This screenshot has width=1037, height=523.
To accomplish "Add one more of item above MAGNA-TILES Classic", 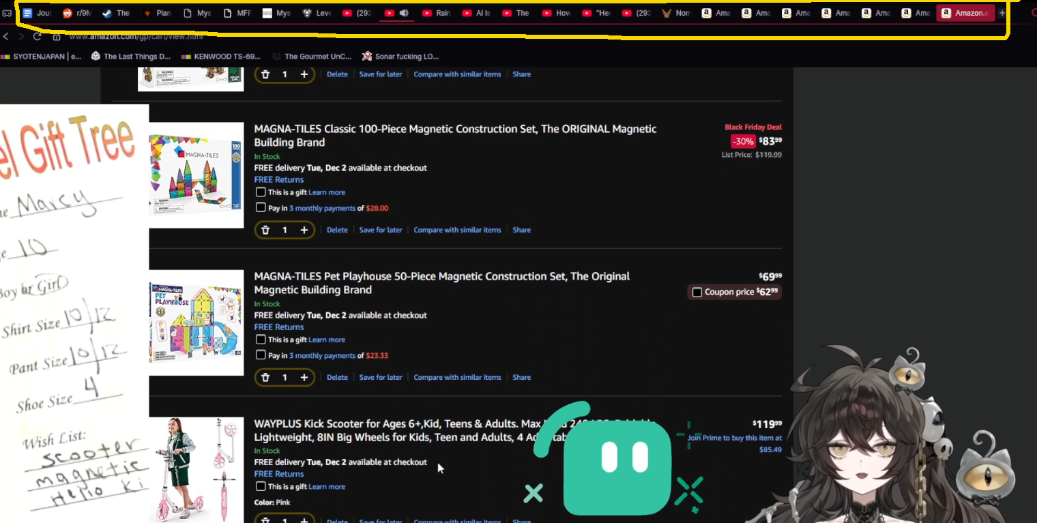I will (304, 74).
